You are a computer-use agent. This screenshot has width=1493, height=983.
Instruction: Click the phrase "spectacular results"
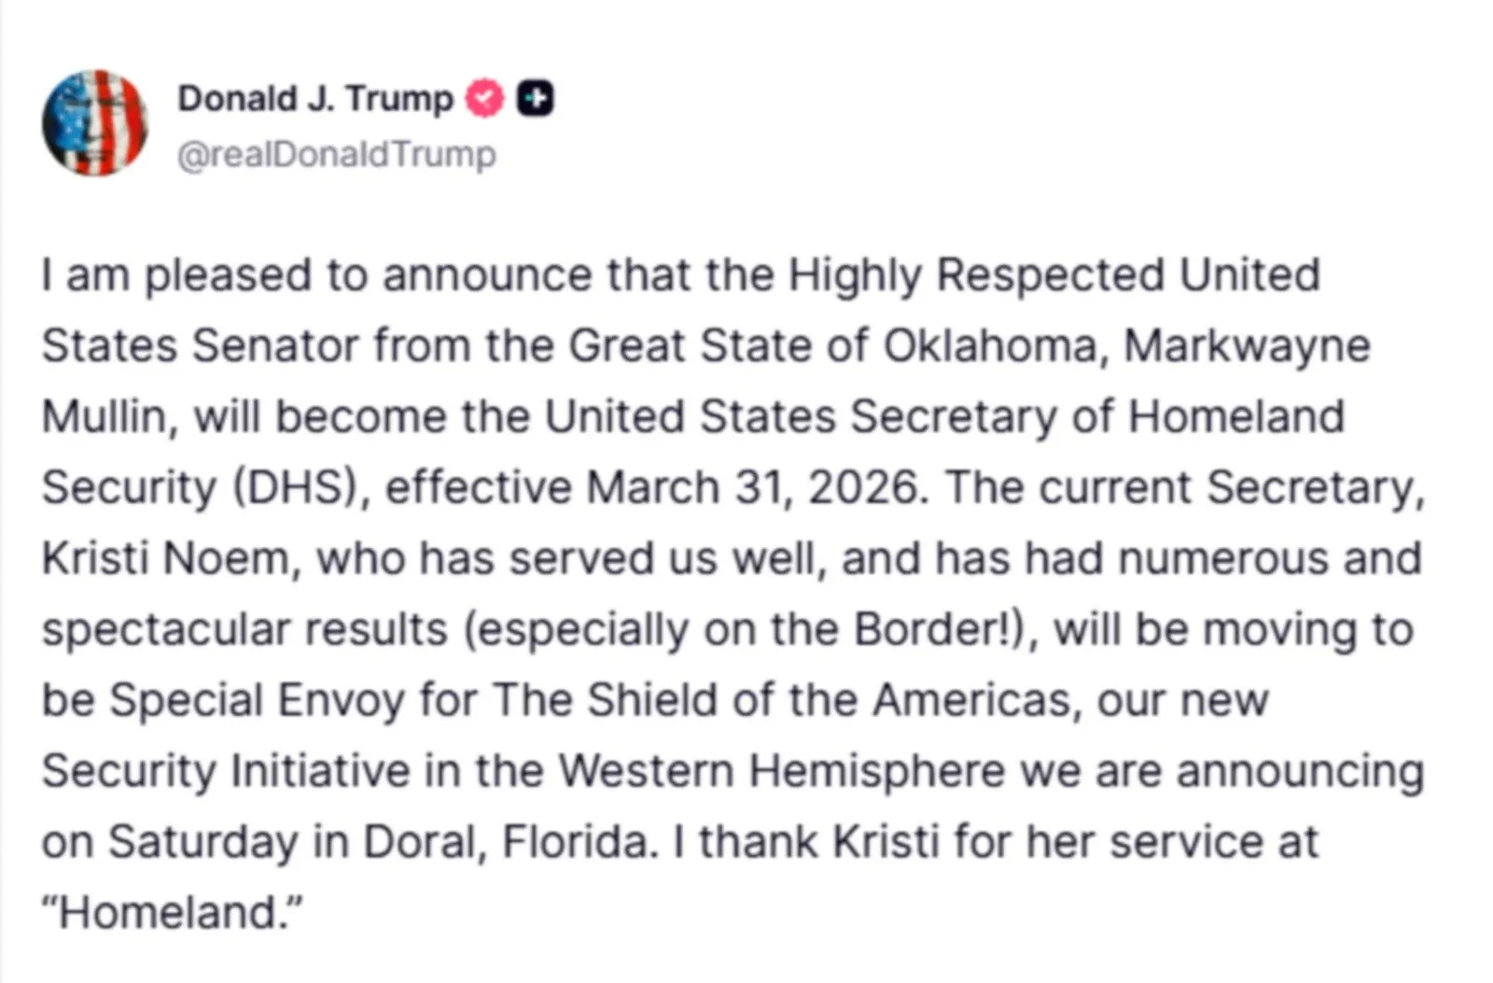pyautogui.click(x=245, y=630)
